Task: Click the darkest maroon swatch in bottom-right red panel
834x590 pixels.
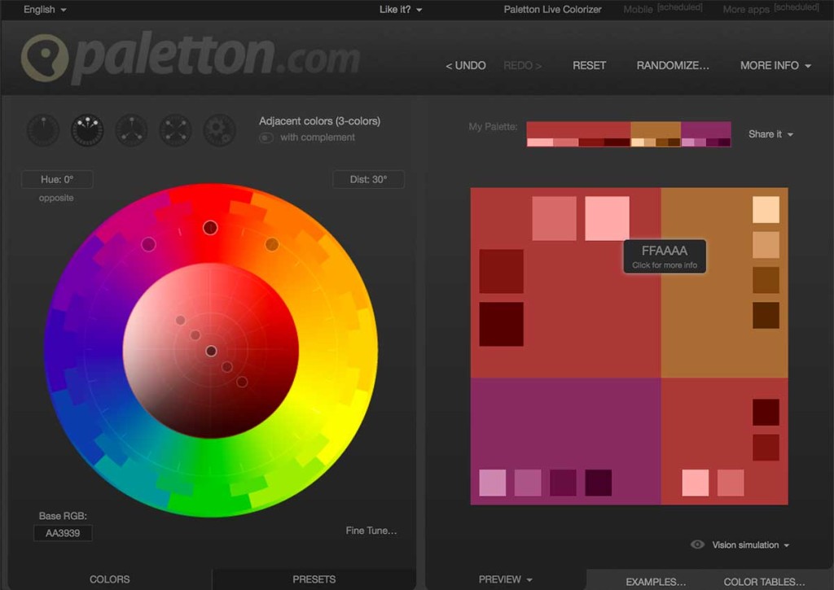Action: point(766,412)
